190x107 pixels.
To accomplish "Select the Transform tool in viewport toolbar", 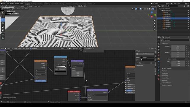I will (3, 30).
